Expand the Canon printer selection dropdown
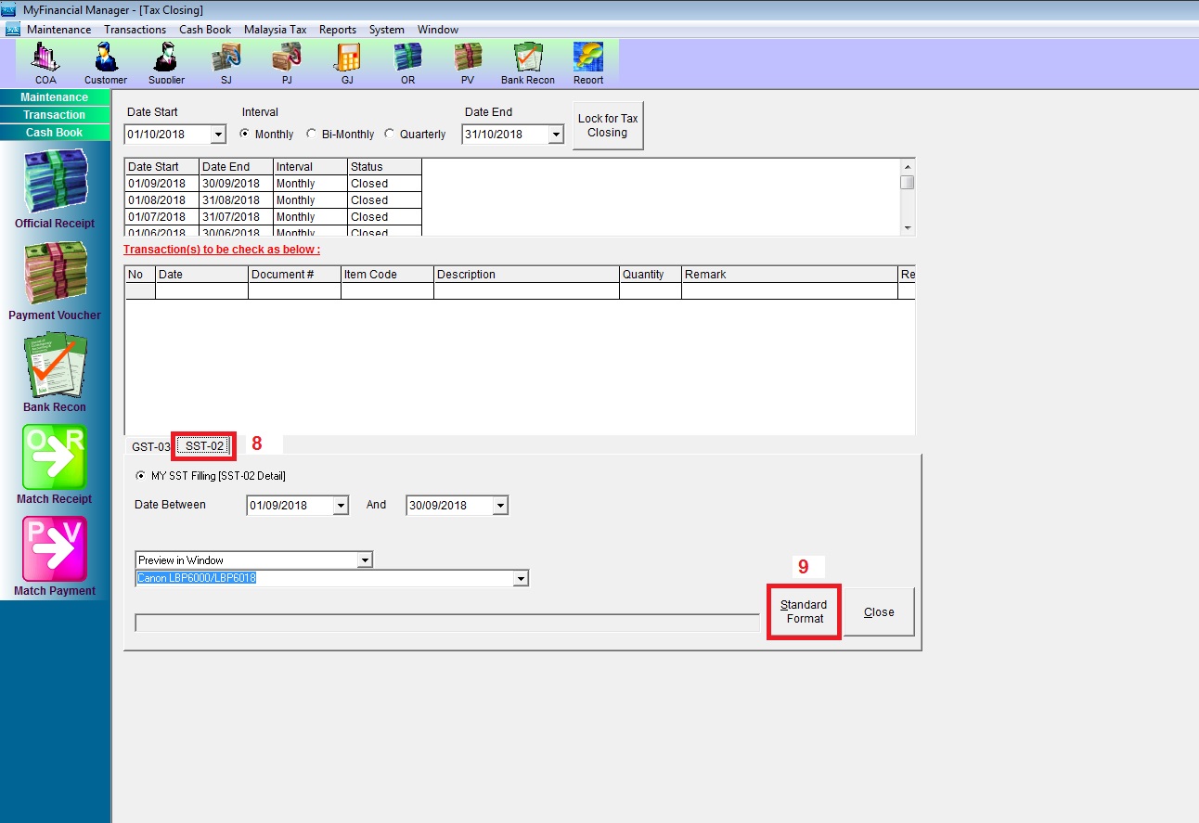Image resolution: width=1199 pixels, height=823 pixels. tap(521, 579)
